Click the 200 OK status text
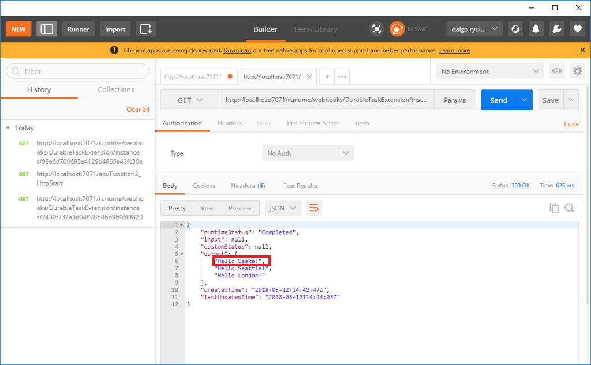 520,186
